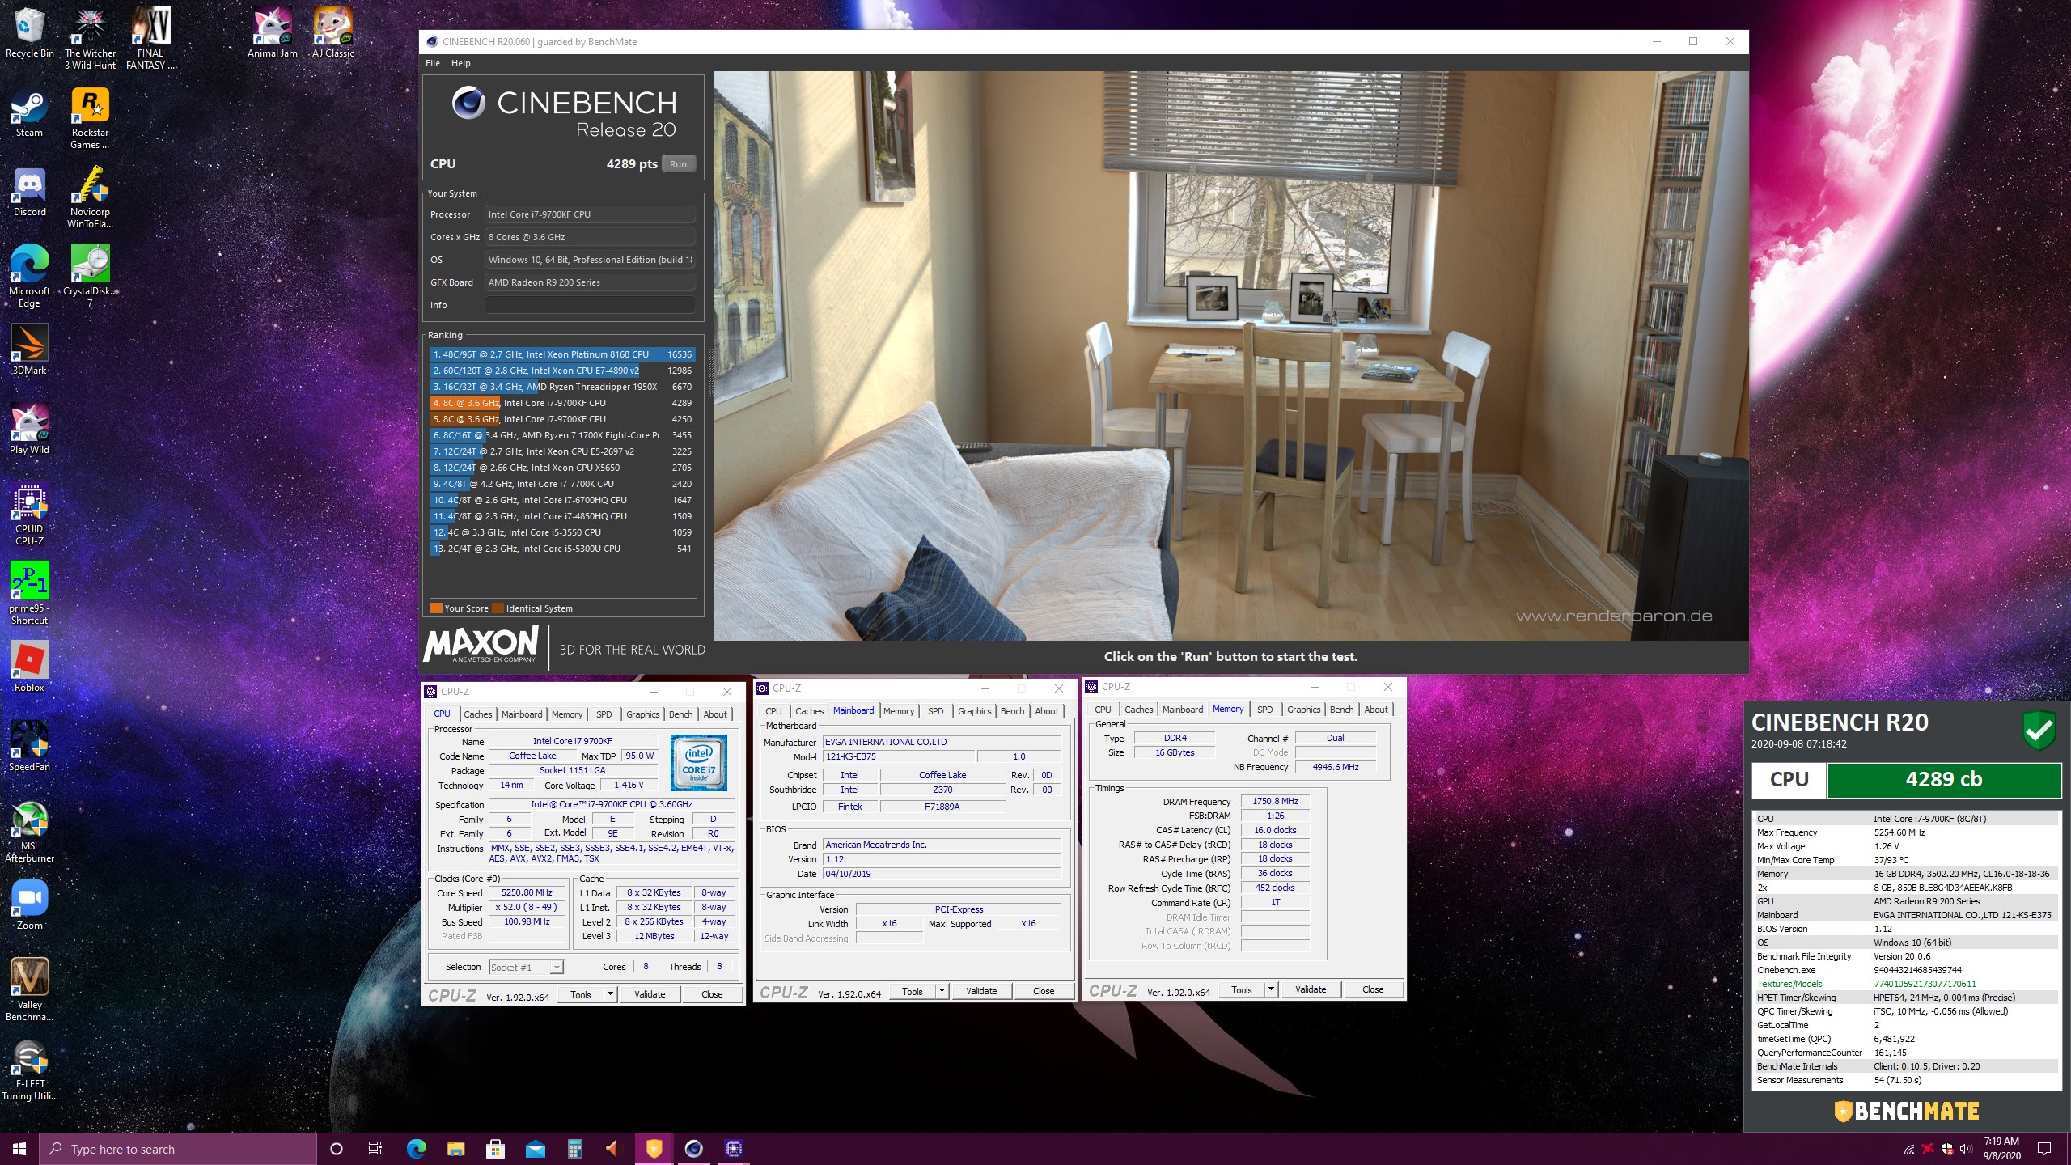This screenshot has height=1165, width=2071.
Task: Switch to Bench tab in left CPU-Z window
Action: (680, 714)
